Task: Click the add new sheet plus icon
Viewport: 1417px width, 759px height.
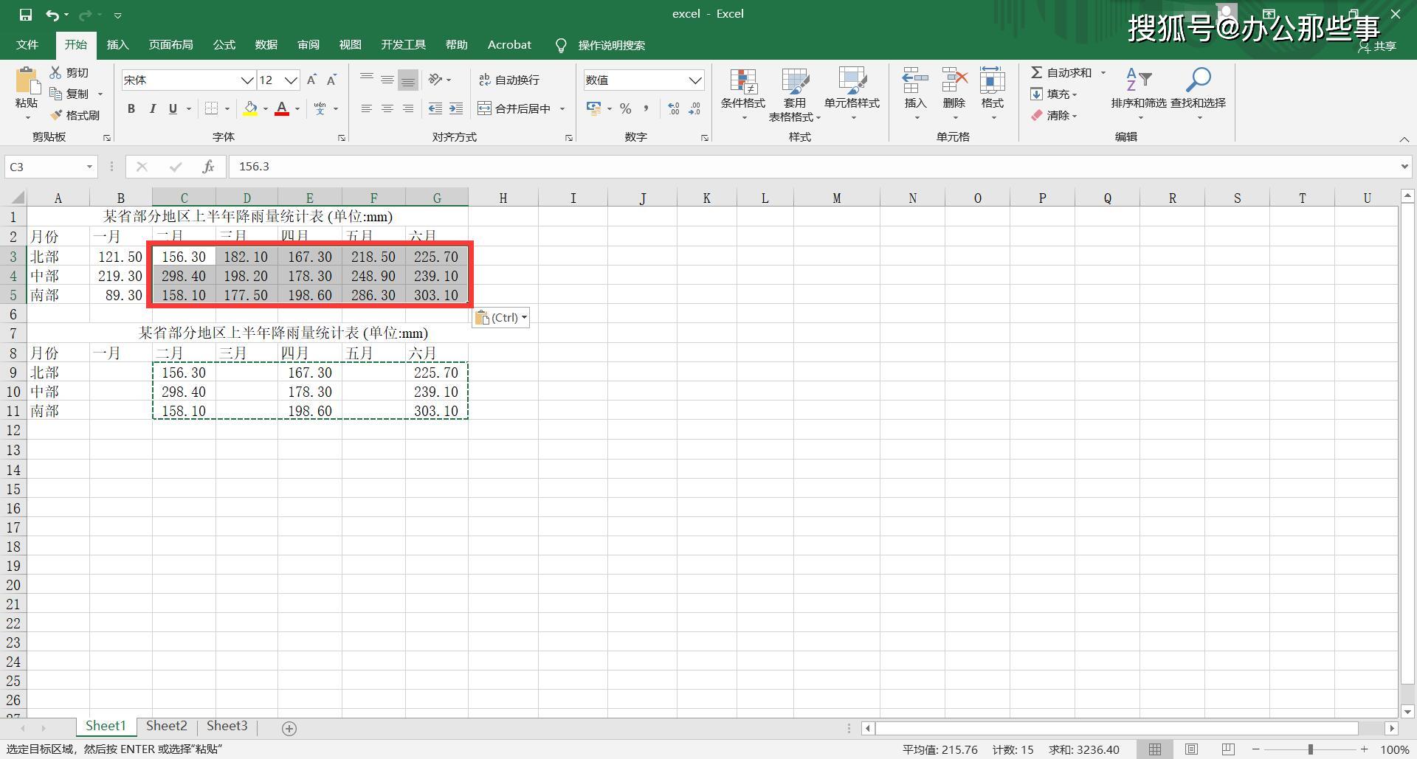Action: click(x=289, y=728)
